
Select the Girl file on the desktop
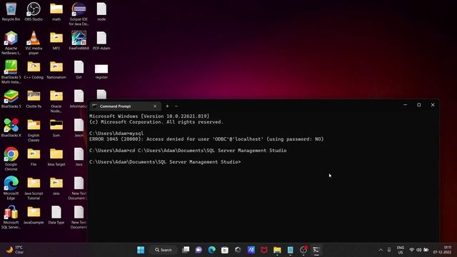(79, 70)
